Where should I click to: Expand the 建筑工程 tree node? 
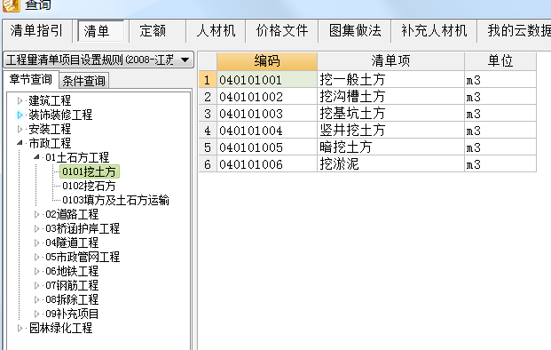point(20,101)
